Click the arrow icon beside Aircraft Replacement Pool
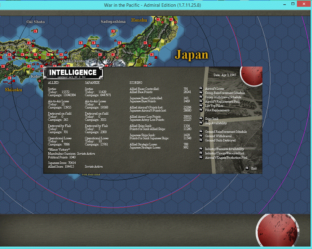 [x=201, y=101]
